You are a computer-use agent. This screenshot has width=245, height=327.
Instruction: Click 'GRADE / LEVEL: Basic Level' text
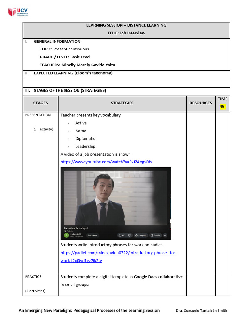[65, 57]
